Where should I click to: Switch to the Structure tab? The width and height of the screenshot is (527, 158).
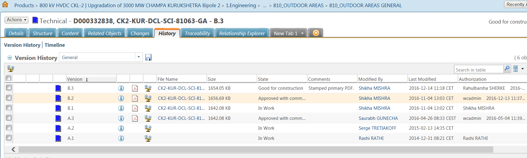tap(42, 33)
